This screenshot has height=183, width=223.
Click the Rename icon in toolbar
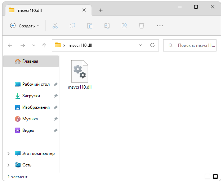(107, 26)
